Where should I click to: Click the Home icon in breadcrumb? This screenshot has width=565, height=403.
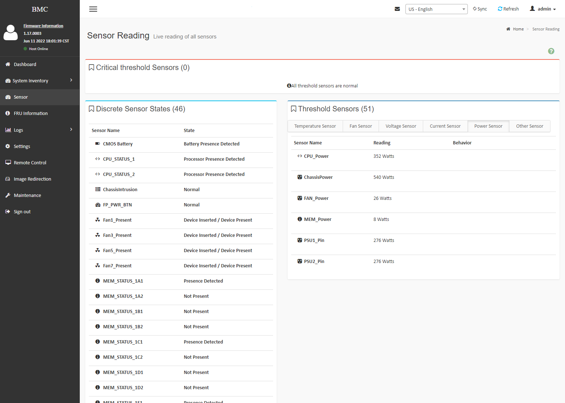click(508, 29)
